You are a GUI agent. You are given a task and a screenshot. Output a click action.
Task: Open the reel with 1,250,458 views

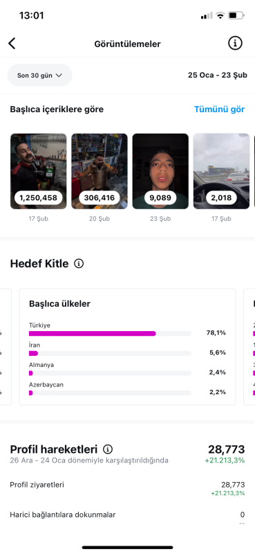click(x=39, y=171)
